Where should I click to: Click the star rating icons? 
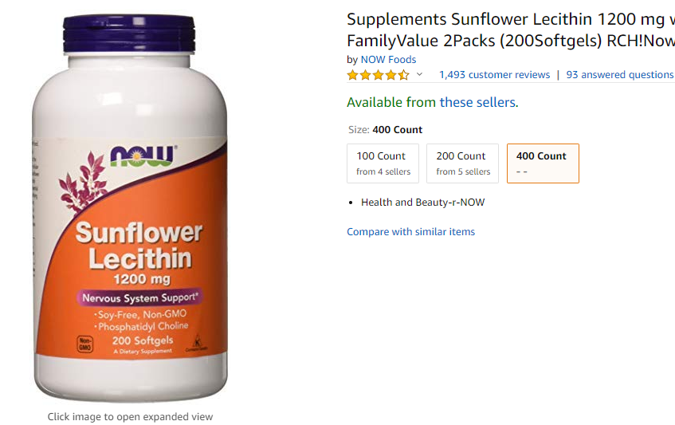point(378,76)
